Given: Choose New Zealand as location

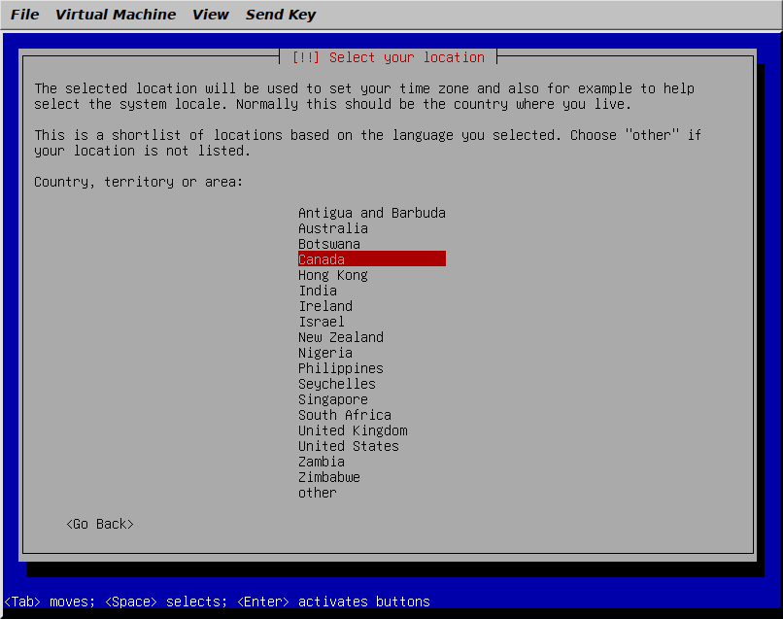Looking at the screenshot, I should coord(340,337).
